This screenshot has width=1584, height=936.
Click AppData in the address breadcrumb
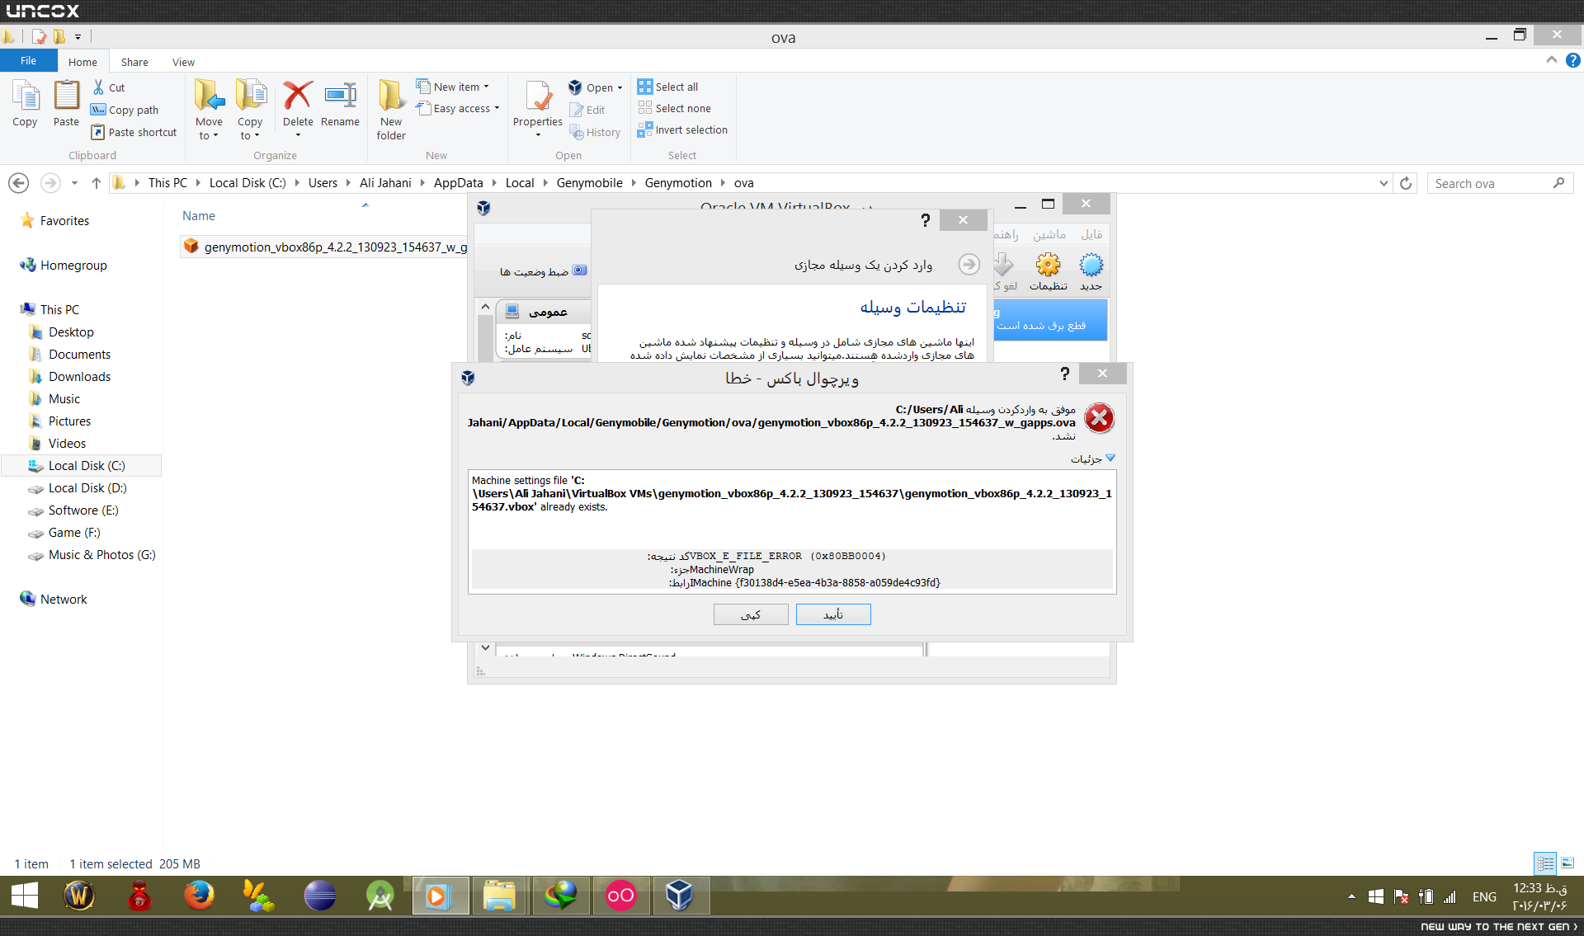pyautogui.click(x=459, y=183)
